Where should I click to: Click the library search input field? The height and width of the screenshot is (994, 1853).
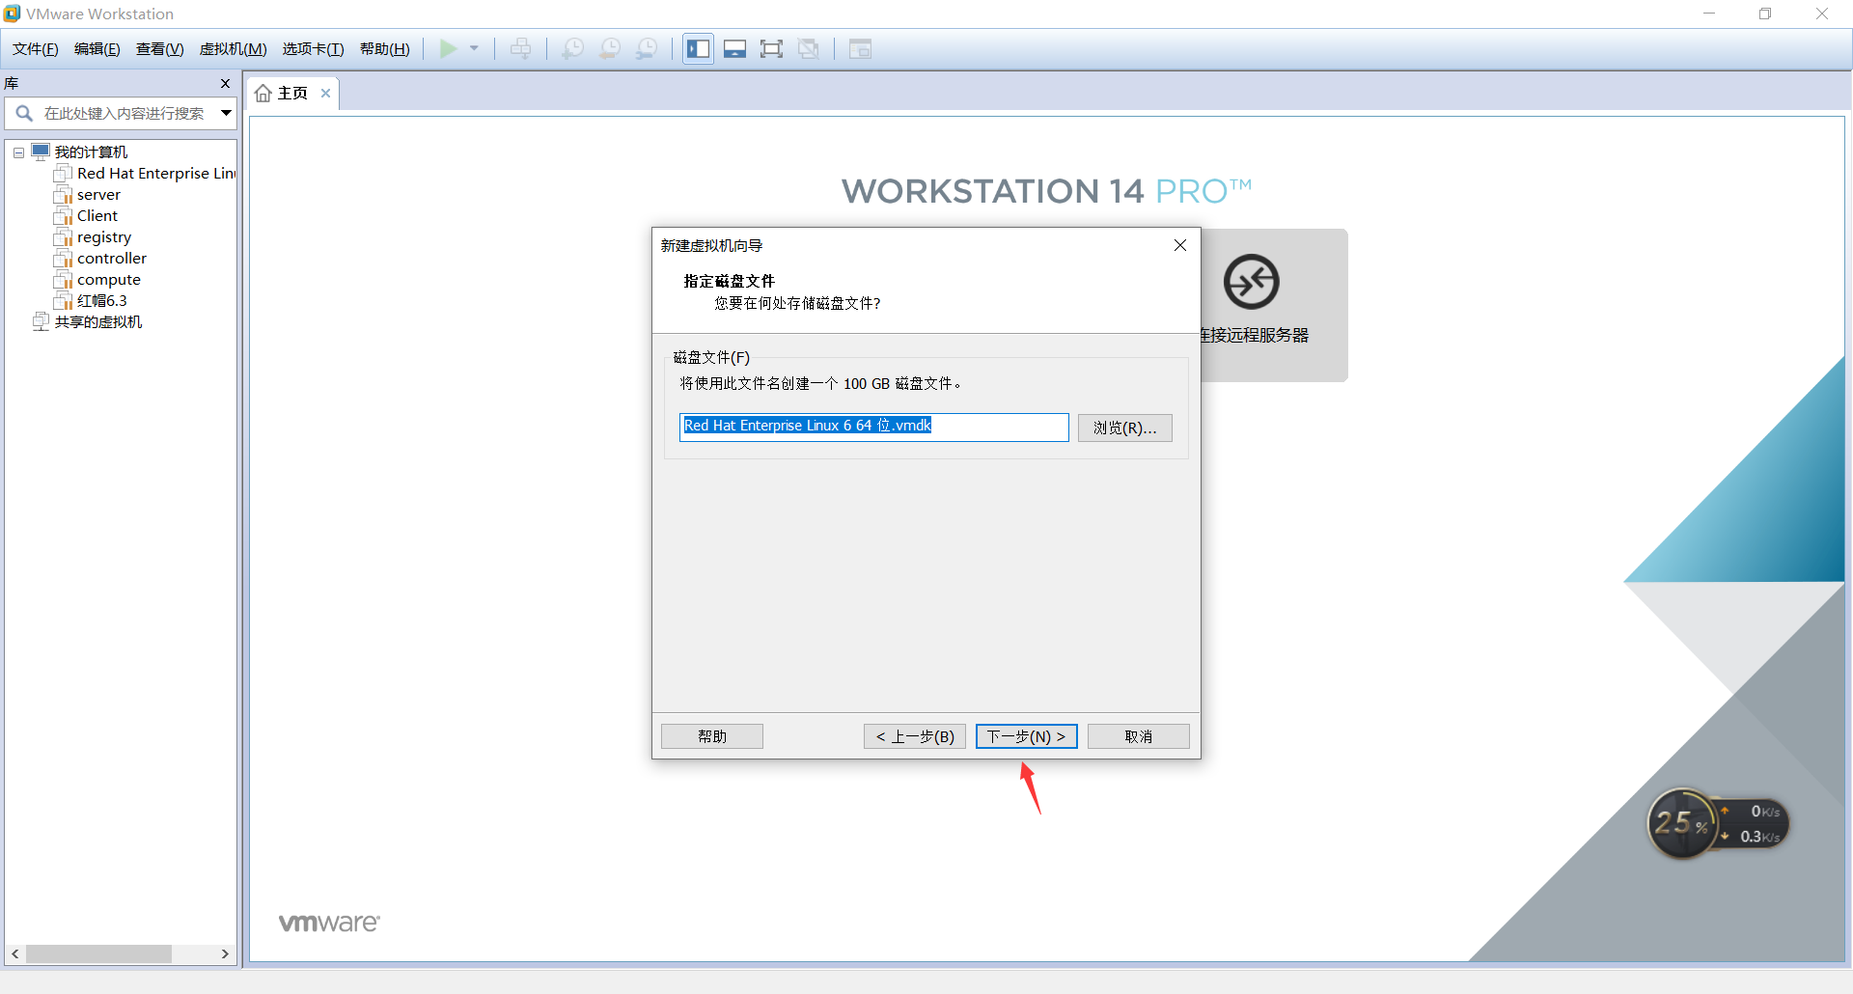(124, 114)
